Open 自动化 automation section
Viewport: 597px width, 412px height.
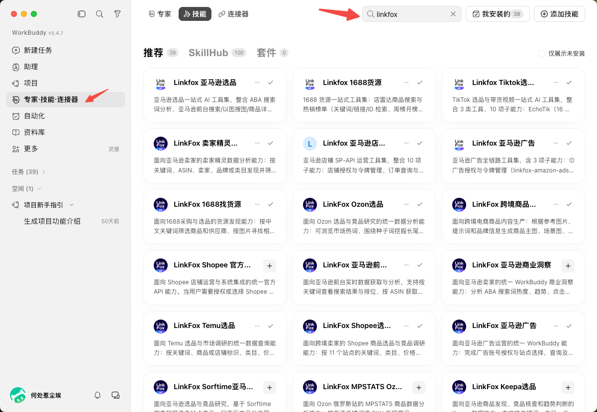(x=66, y=116)
